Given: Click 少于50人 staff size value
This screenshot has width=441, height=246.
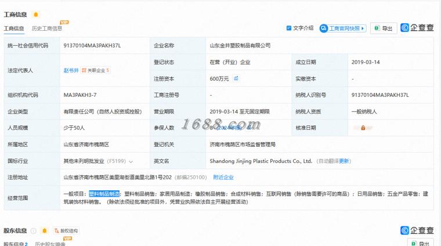Looking at the screenshot, I should point(74,128).
